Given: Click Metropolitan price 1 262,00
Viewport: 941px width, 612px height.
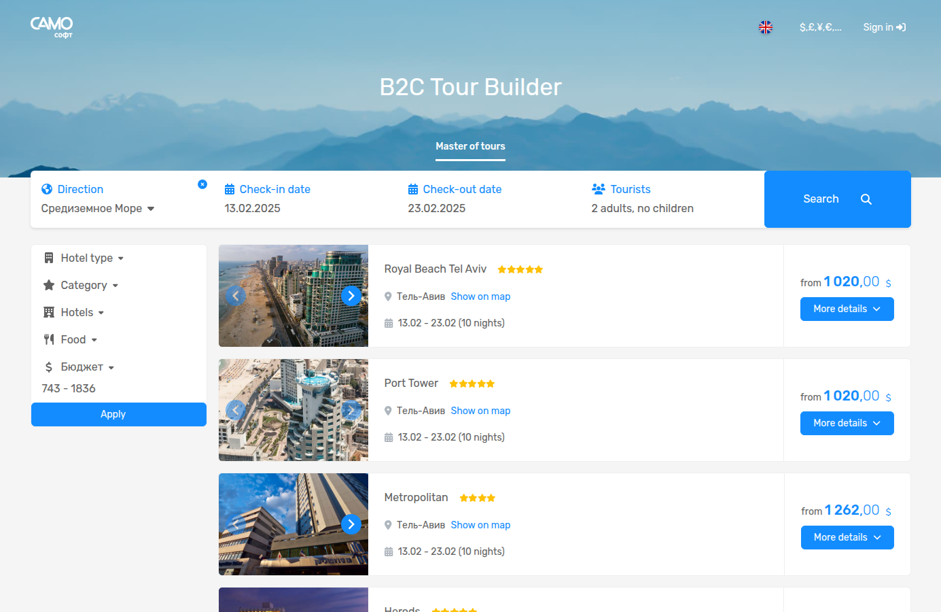Looking at the screenshot, I should coord(852,510).
